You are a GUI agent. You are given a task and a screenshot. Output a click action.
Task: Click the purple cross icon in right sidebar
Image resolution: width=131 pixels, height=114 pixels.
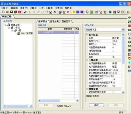click(x=129, y=38)
